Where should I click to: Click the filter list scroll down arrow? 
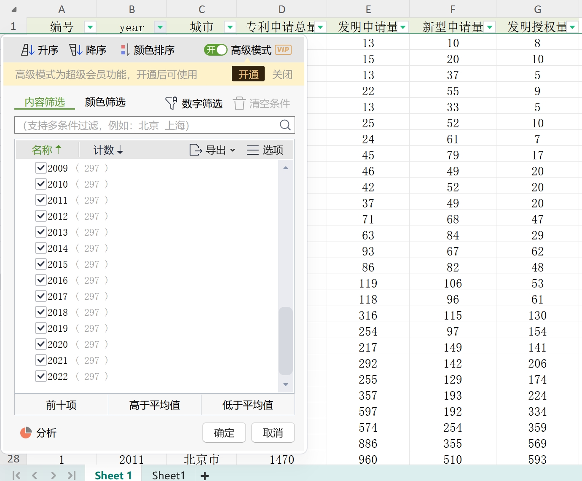pos(286,384)
